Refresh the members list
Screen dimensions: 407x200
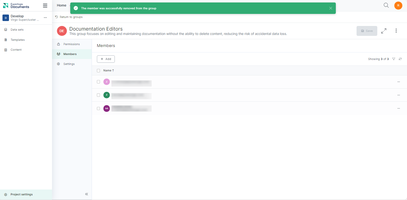coord(400,59)
